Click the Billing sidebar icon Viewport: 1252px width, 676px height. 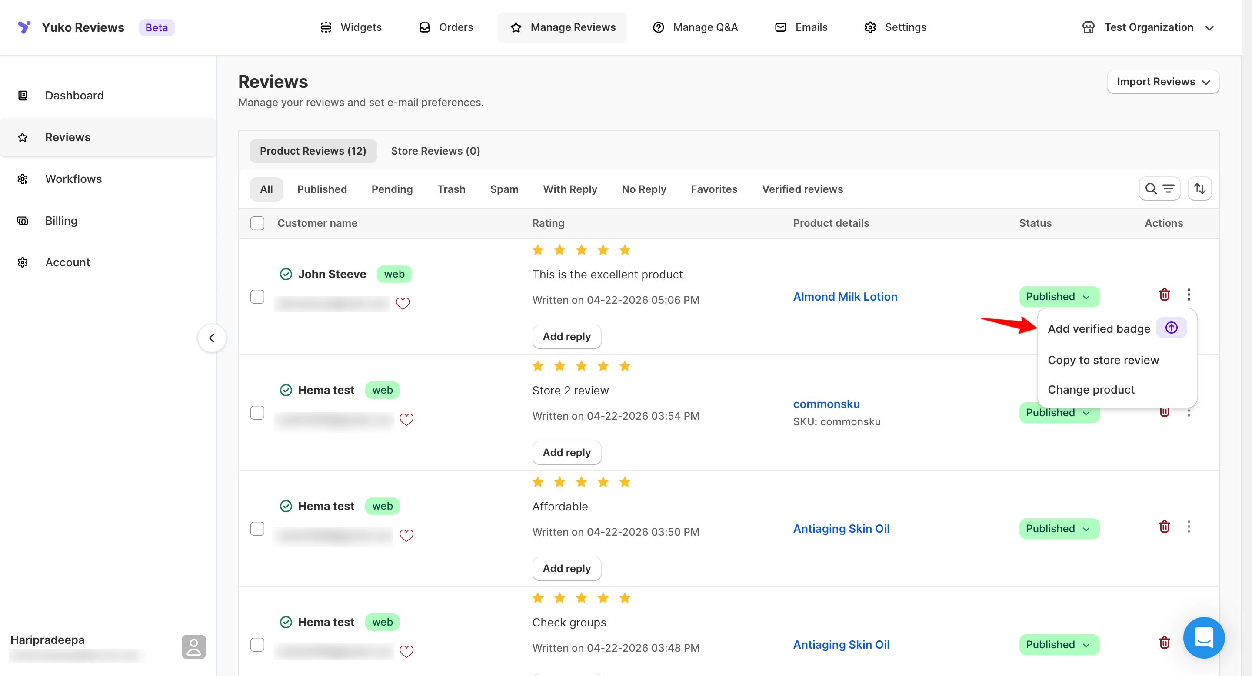coord(23,221)
